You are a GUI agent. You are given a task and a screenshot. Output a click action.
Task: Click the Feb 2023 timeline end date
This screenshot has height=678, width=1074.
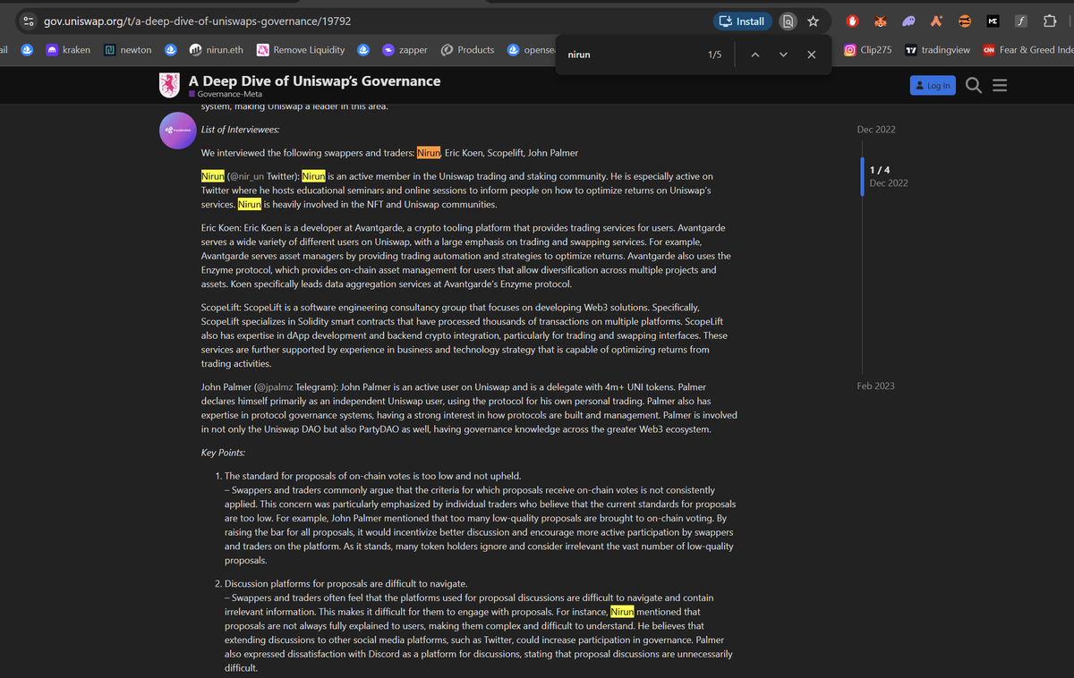click(x=875, y=386)
